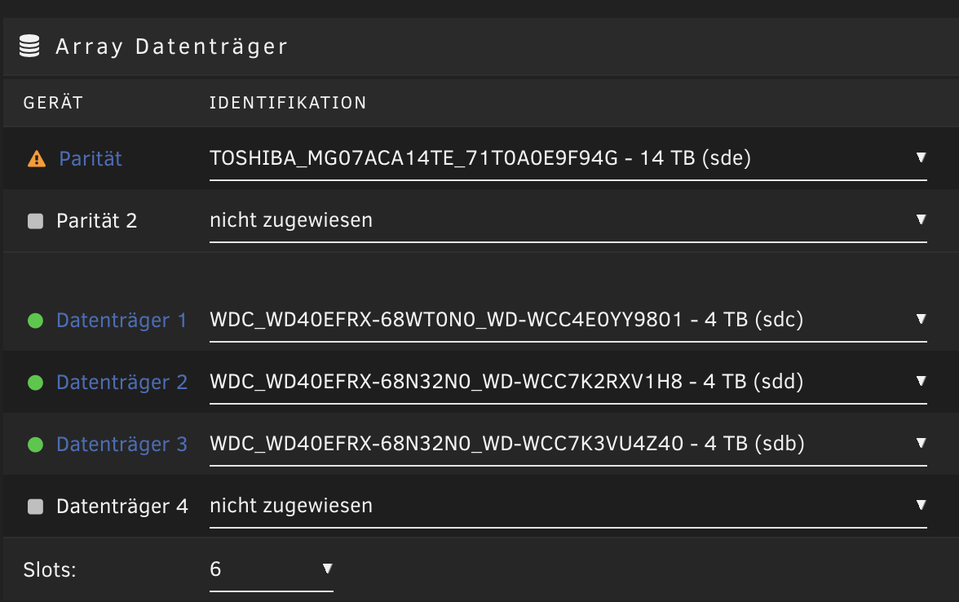Open Datenträger 1 settings link
The height and width of the screenshot is (602, 959).
(x=121, y=321)
